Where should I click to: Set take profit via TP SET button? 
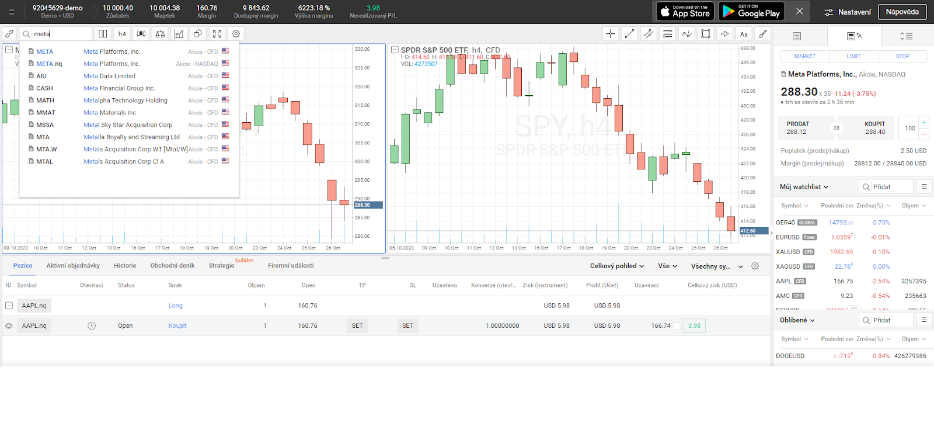point(357,326)
